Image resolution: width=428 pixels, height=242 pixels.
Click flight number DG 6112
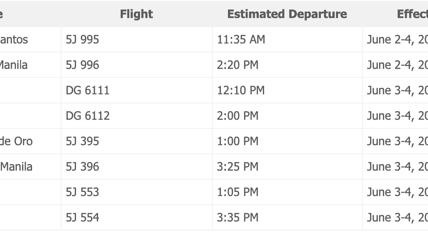(x=87, y=116)
